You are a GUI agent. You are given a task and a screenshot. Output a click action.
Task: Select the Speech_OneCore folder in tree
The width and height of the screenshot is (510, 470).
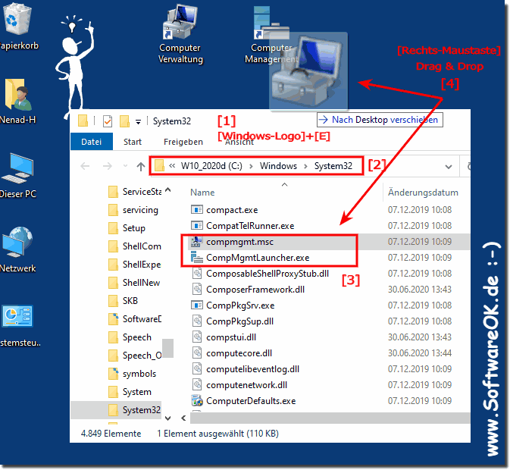[x=135, y=356]
